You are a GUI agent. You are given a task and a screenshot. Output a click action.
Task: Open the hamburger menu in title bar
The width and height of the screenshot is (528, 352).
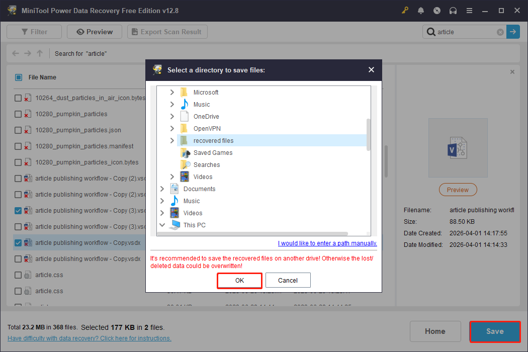(469, 10)
